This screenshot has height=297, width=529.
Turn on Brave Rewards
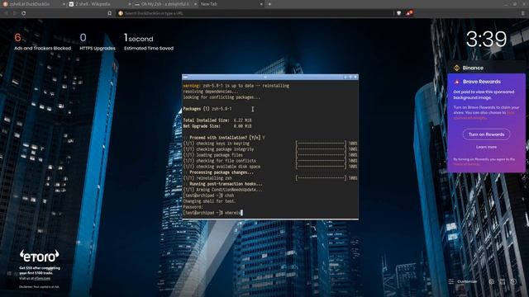pyautogui.click(x=486, y=134)
